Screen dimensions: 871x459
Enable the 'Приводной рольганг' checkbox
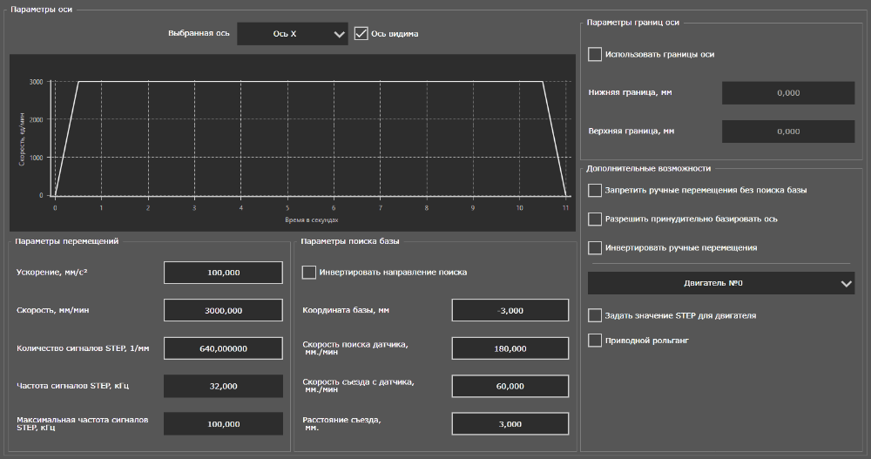tap(594, 341)
